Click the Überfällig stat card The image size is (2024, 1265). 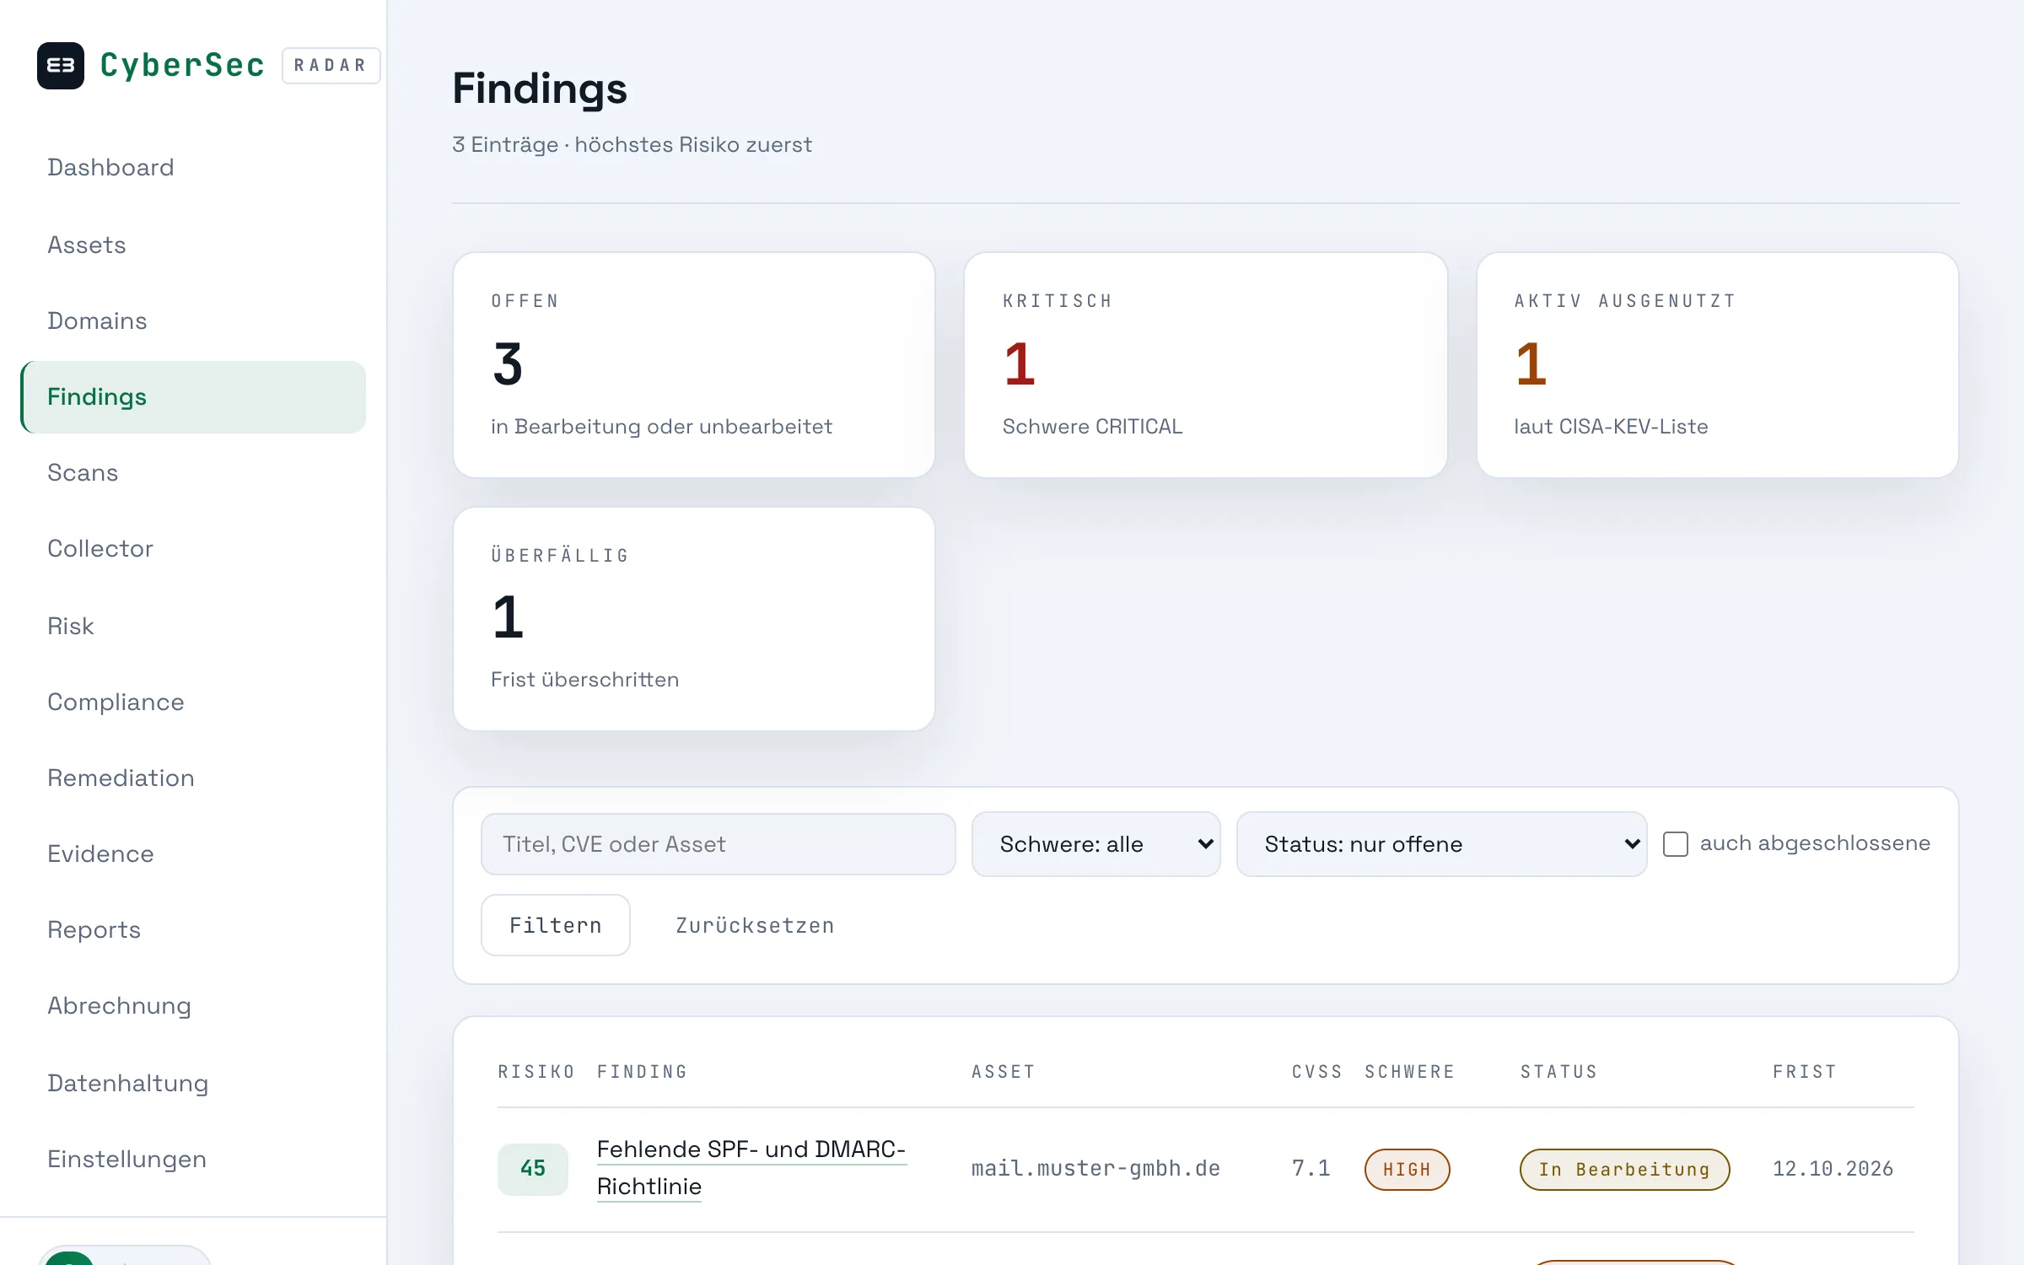pos(694,619)
